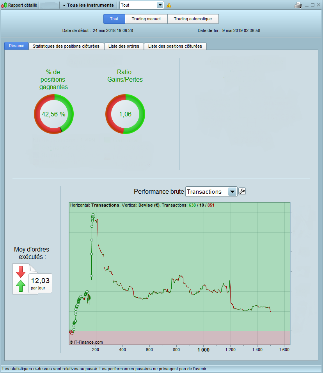Click the Moy d'ordres exécutés label
323x373 pixels.
(x=32, y=253)
